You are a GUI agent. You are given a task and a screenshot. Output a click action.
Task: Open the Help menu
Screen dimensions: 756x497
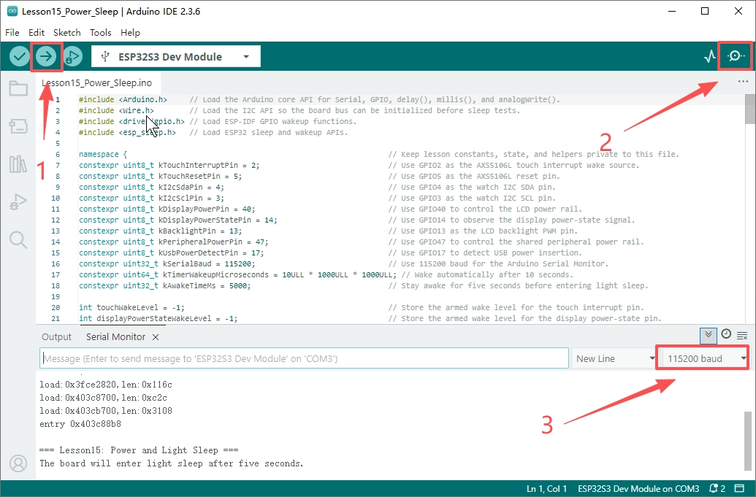130,32
